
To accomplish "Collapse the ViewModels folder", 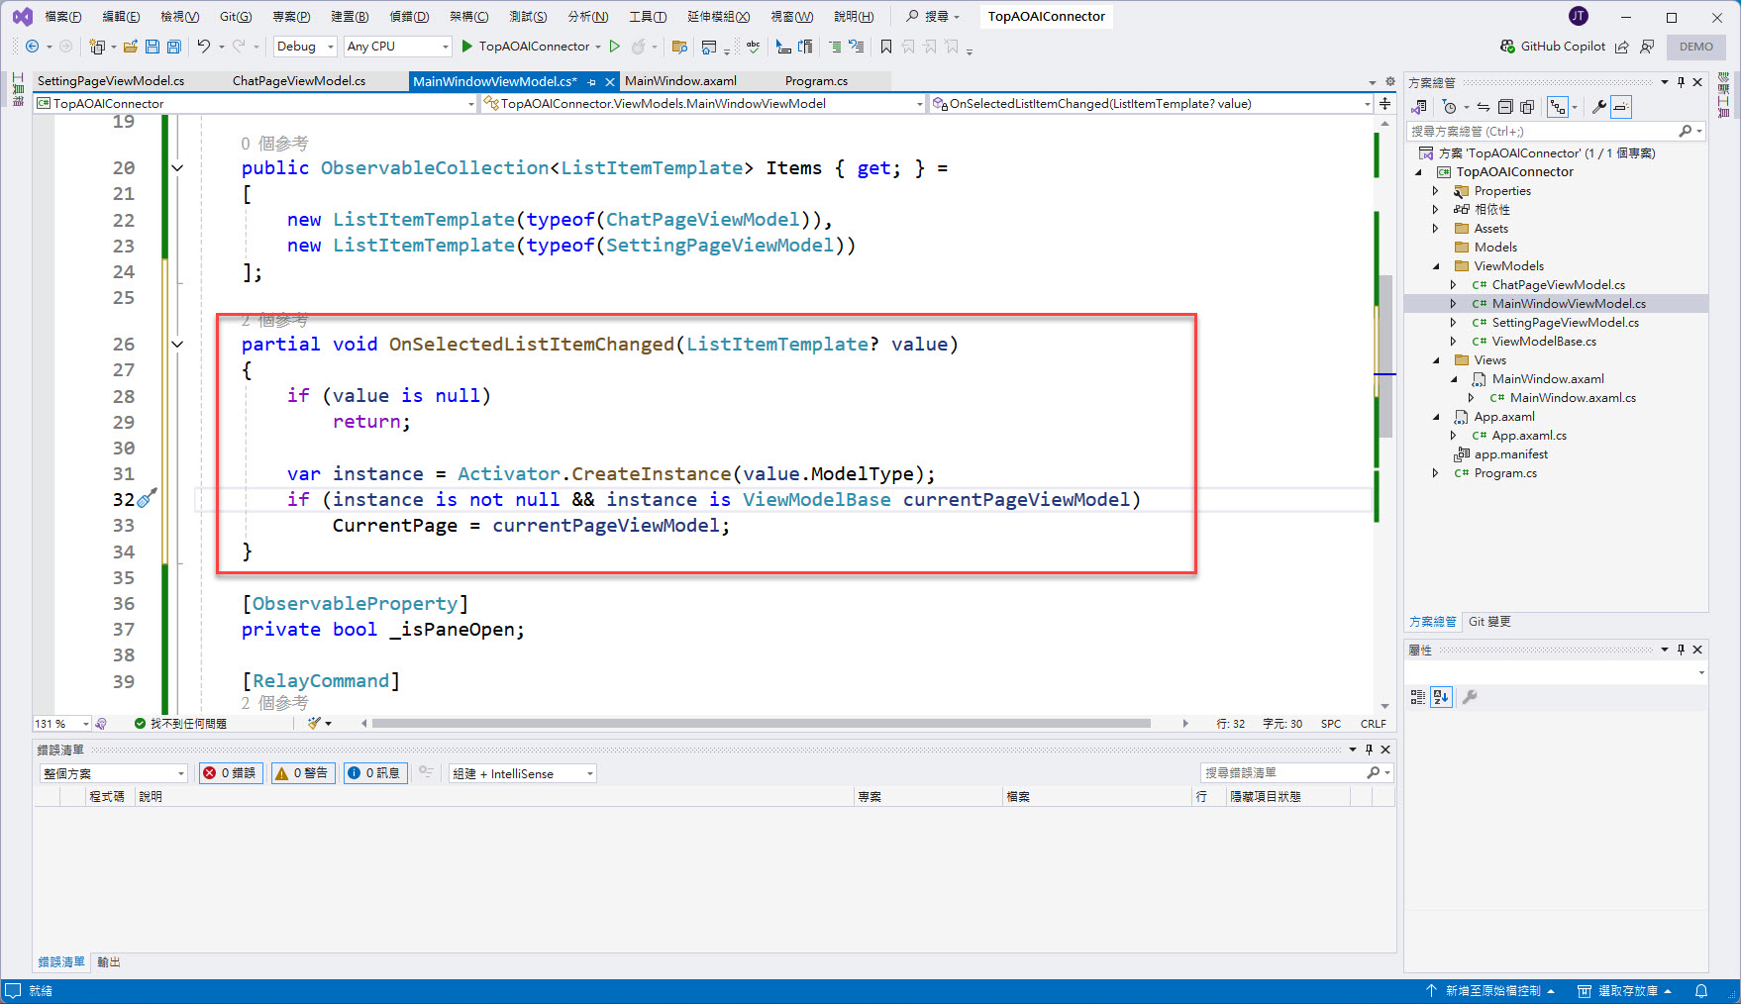I will coord(1436,266).
